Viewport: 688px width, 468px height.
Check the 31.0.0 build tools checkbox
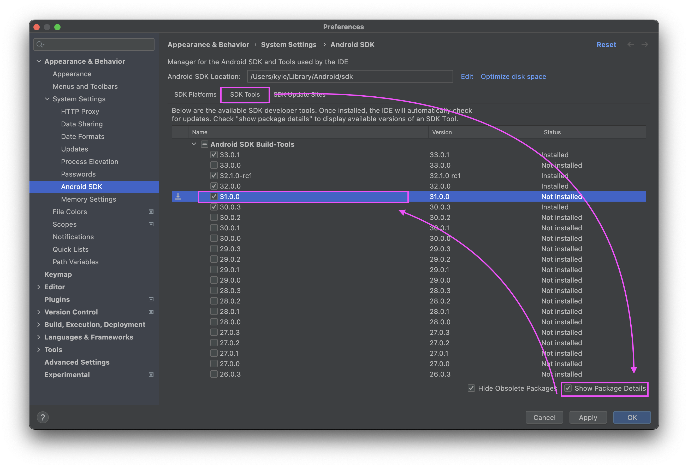[x=213, y=196]
